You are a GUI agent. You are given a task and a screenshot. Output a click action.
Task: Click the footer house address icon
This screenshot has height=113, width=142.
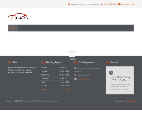[75, 68]
